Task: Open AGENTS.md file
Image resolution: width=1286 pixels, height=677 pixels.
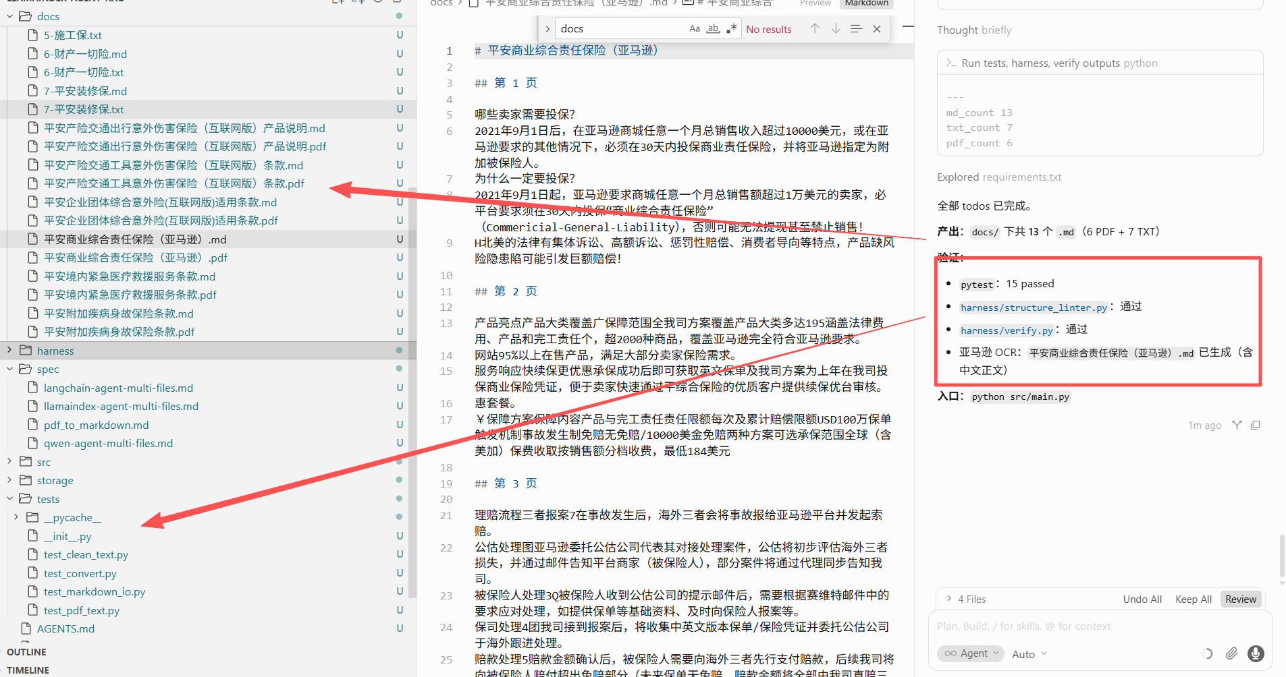Action: [x=65, y=629]
